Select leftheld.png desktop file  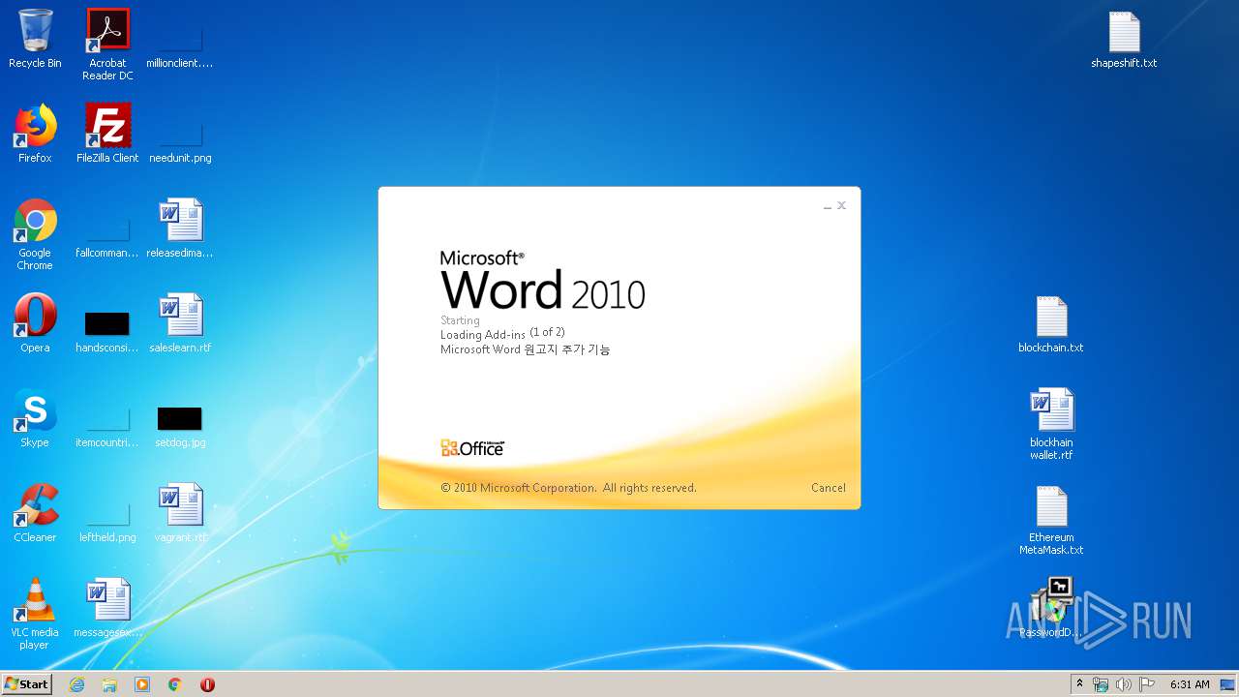click(x=107, y=521)
